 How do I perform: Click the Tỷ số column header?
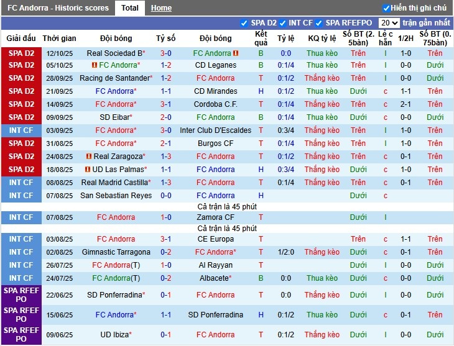click(166, 38)
